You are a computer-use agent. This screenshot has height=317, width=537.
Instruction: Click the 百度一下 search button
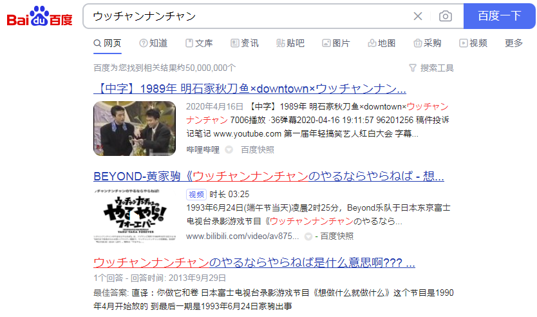pyautogui.click(x=499, y=16)
